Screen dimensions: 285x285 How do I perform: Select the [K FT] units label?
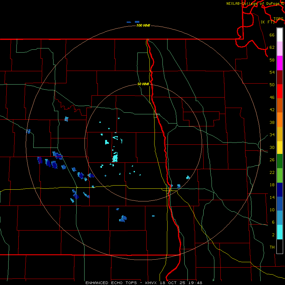(x=268, y=22)
